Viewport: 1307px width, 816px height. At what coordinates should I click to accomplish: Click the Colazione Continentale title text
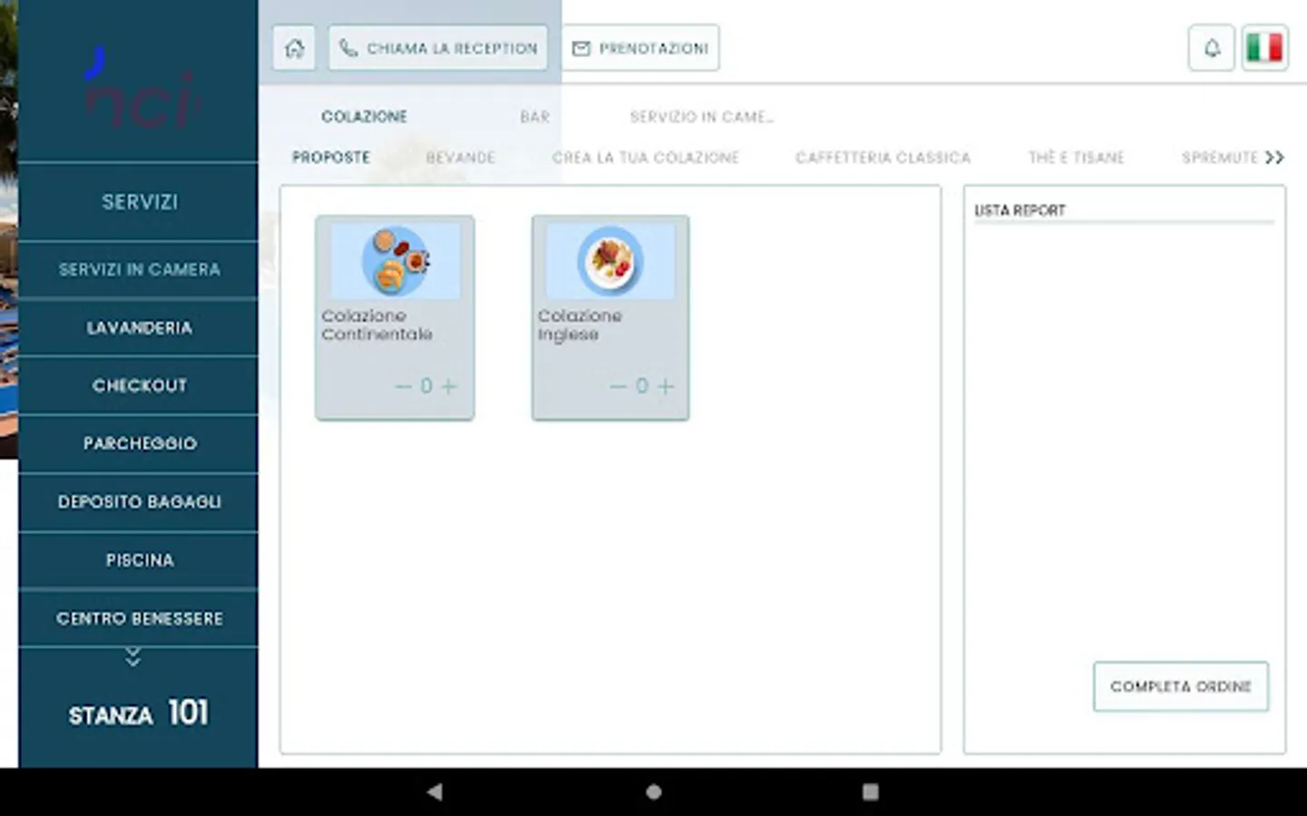[377, 325]
